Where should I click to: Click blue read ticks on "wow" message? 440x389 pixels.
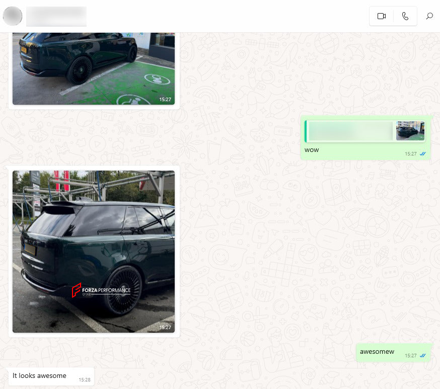tap(423, 154)
